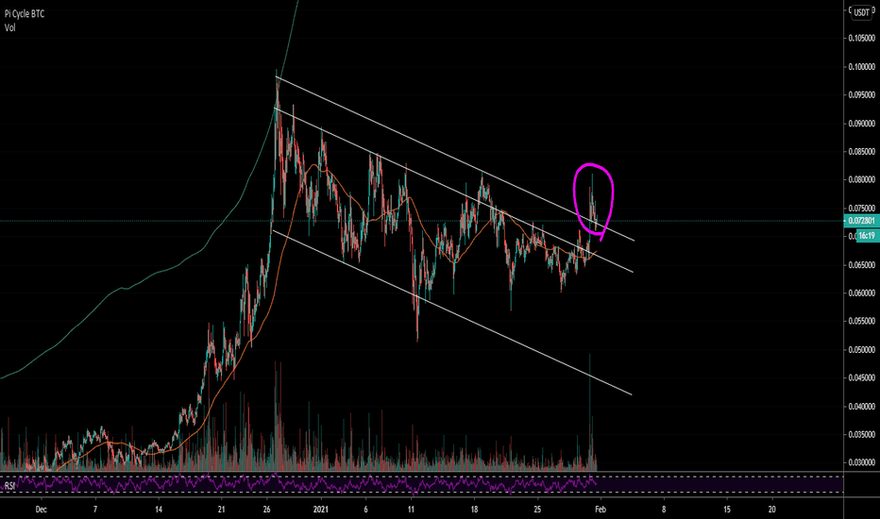Click the 0.085000 price axis label
The image size is (880, 519).
(861, 152)
